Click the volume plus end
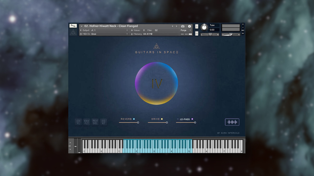The height and width of the screenshot is (176, 314). click(x=239, y=34)
